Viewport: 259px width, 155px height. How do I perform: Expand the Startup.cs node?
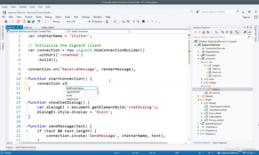point(198,134)
